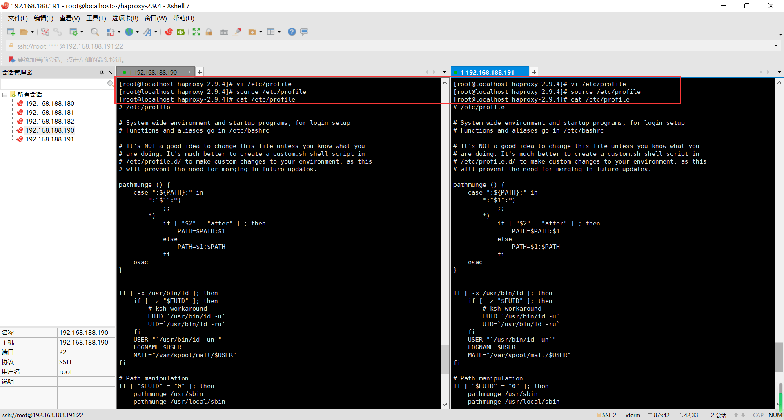The image size is (784, 420).
Task: Click the session manager search field
Action: click(53, 84)
